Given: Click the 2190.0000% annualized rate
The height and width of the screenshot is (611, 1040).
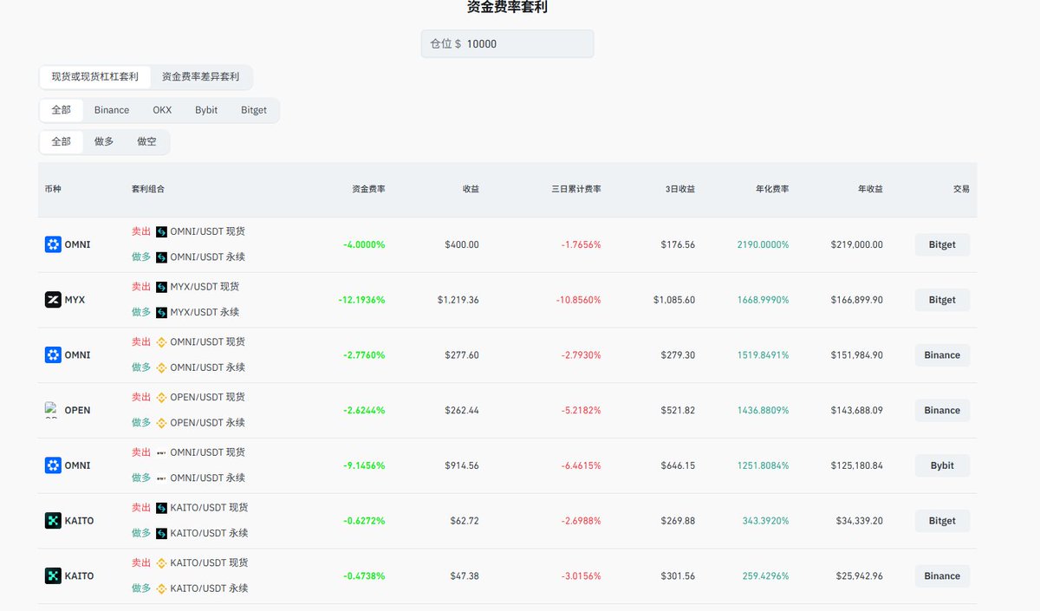Looking at the screenshot, I should 764,244.
